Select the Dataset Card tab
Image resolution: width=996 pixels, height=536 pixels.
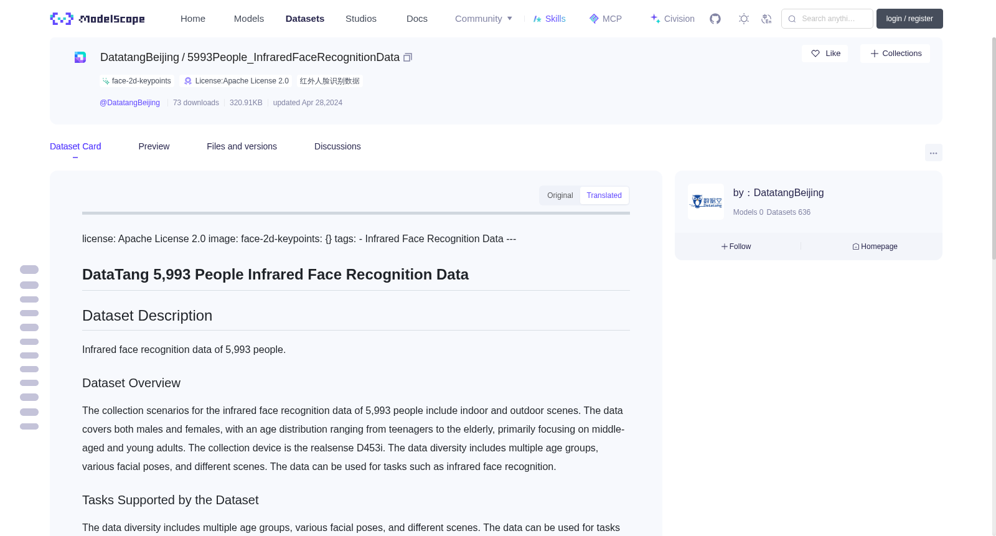click(75, 146)
